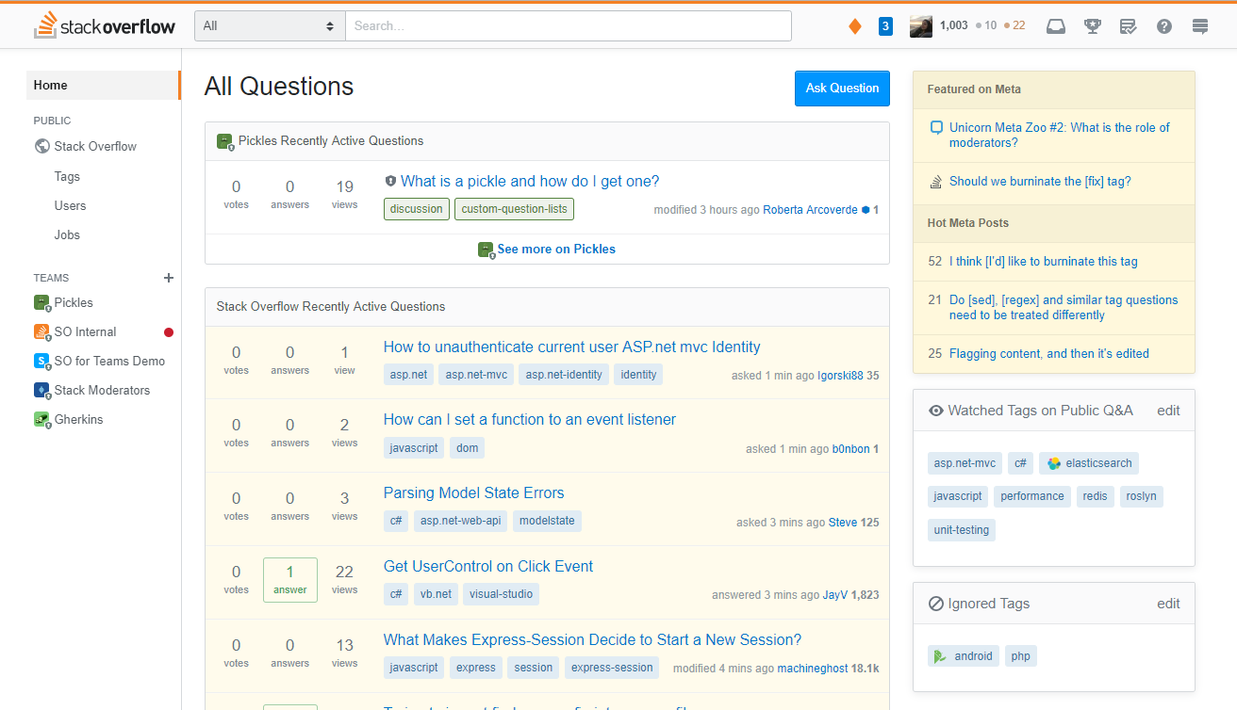Click the stack icon next to burninate [fix] tag
The width and height of the screenshot is (1237, 710).
(x=936, y=182)
